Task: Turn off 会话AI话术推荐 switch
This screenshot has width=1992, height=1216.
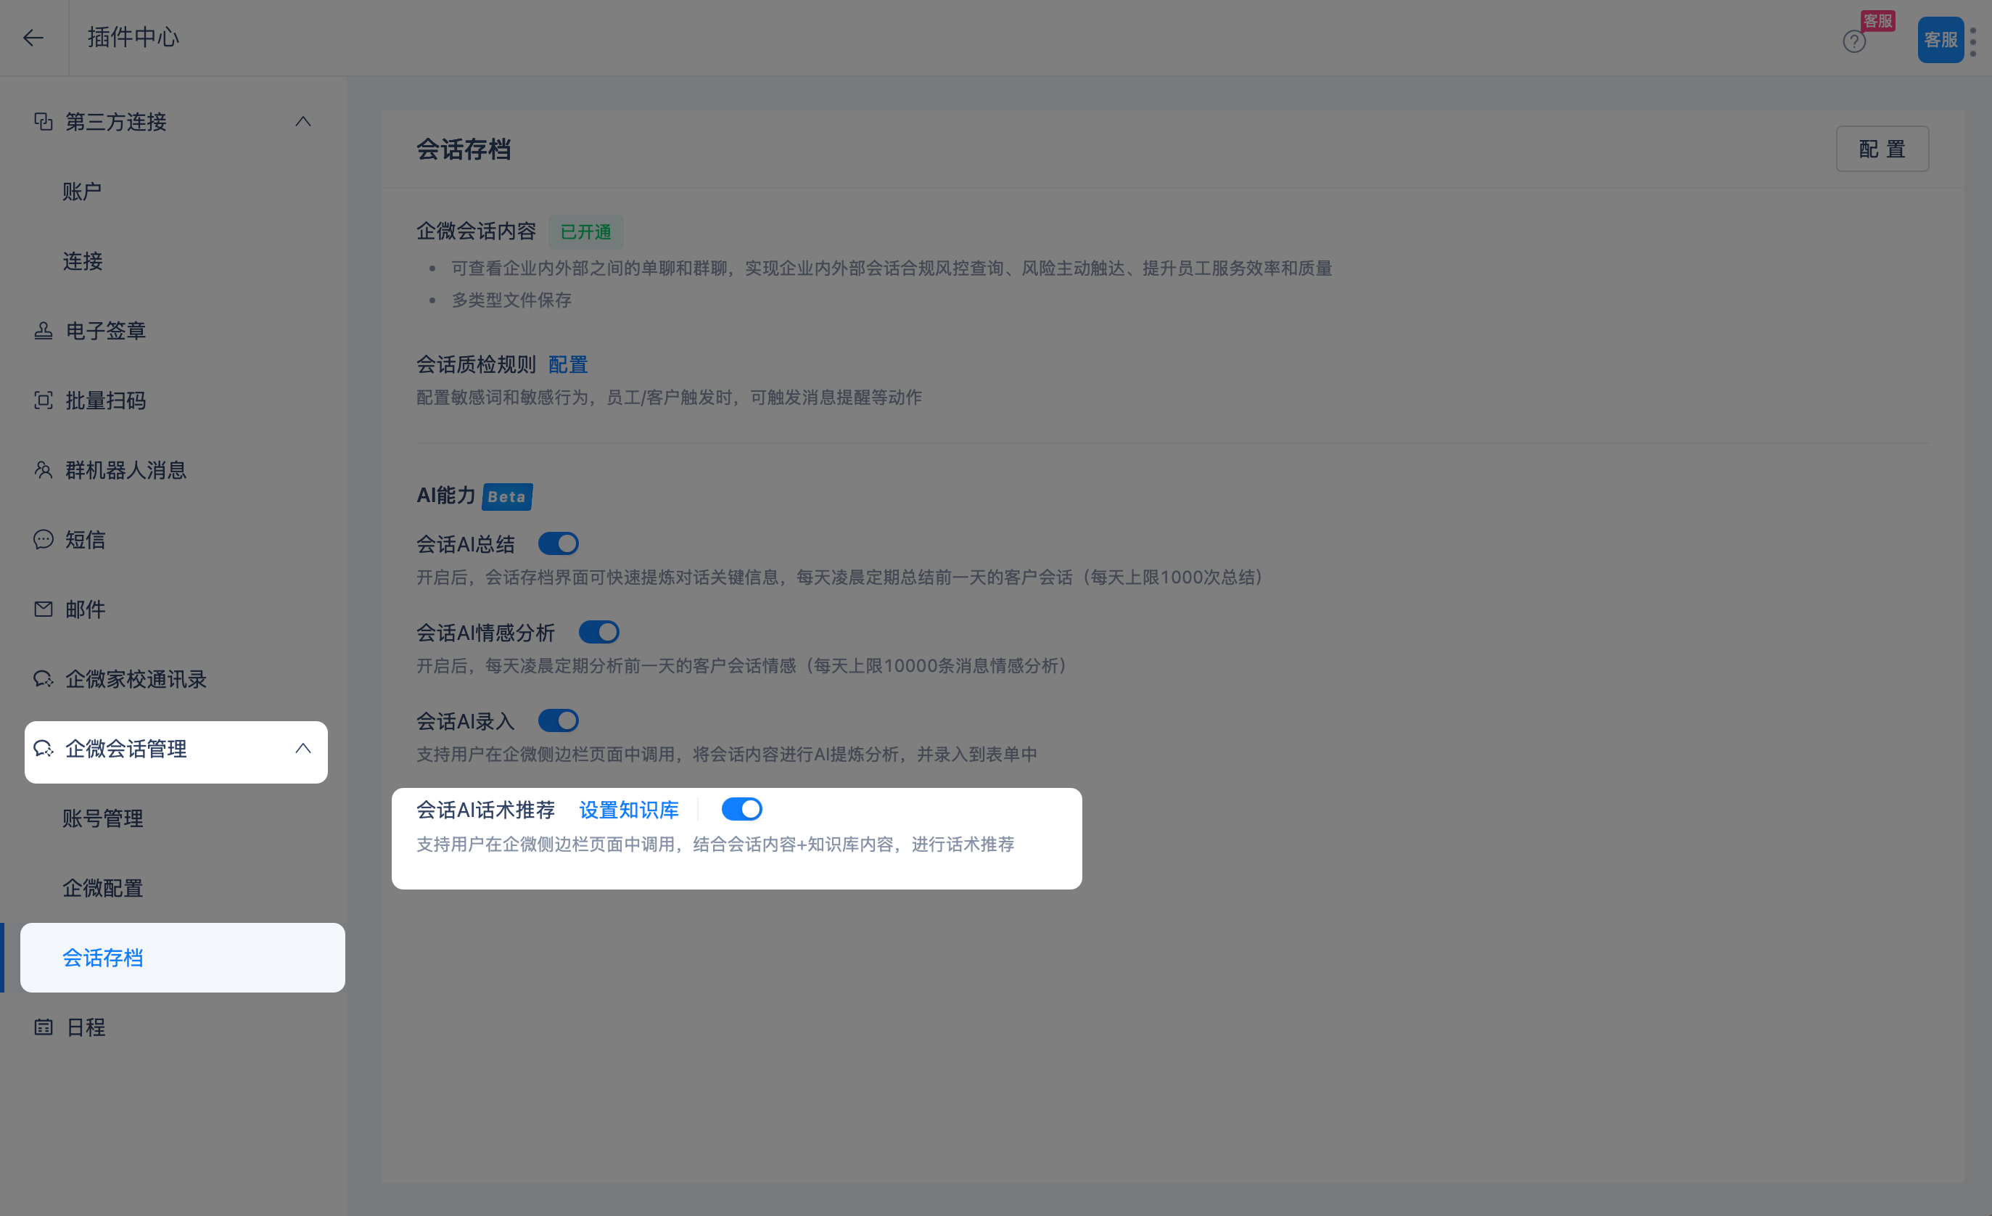Action: 742,809
